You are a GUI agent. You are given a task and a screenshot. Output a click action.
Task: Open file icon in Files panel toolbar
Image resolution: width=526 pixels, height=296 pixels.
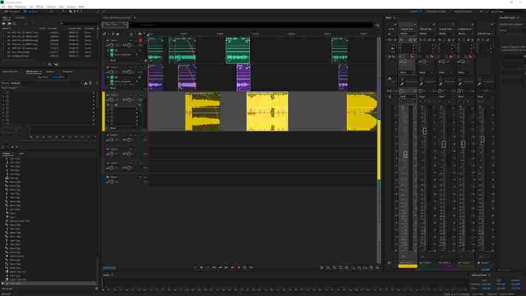tap(4, 24)
